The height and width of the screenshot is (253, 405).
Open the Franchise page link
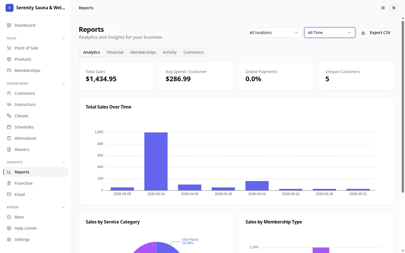pos(36,183)
